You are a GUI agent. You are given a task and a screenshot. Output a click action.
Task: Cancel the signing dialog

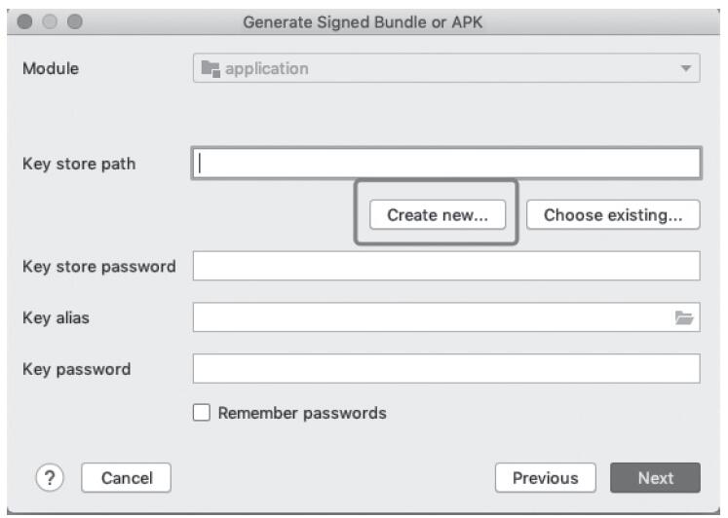tap(127, 478)
